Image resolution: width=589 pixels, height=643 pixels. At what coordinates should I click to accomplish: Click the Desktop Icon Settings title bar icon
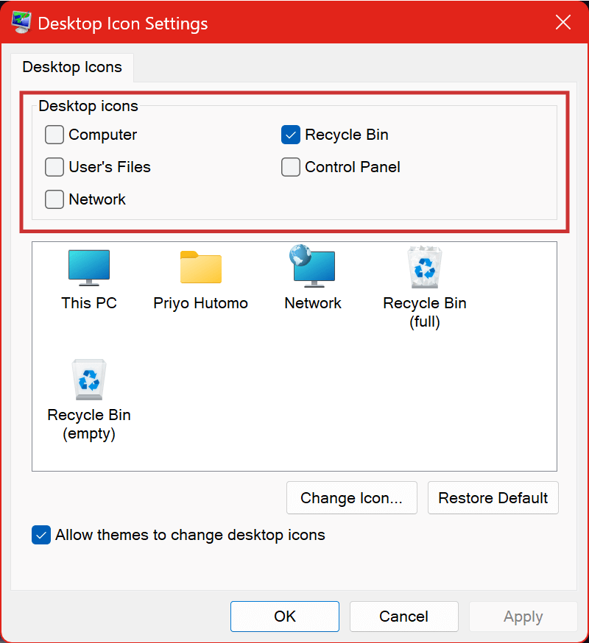(x=21, y=23)
